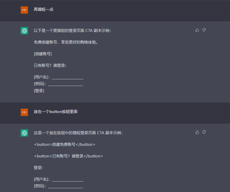Dislike the reply containing the [创建账号] text
This screenshot has height=192, width=230.
[204, 30]
